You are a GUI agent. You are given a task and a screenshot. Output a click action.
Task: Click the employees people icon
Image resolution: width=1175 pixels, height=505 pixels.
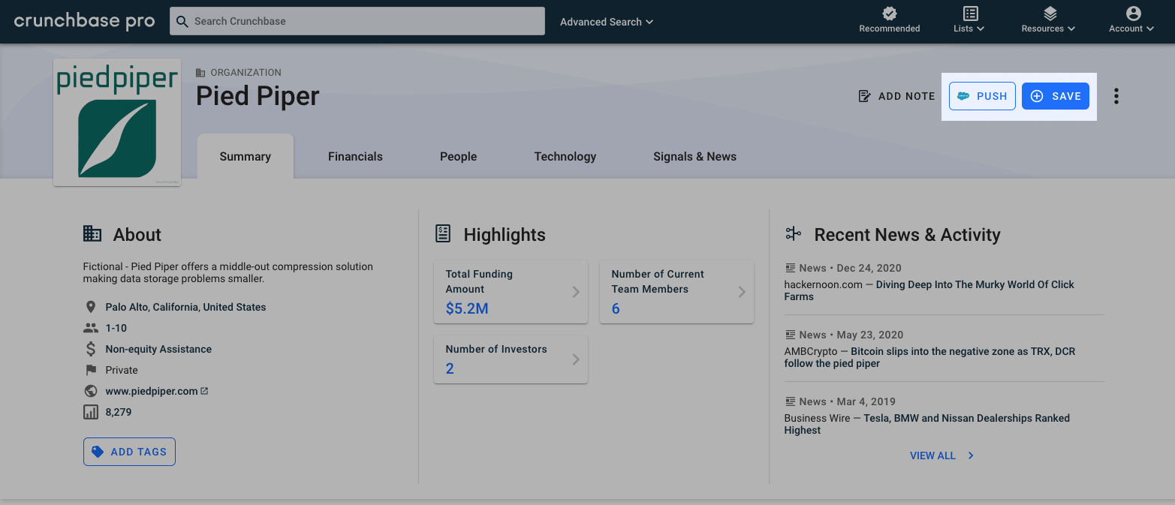tap(91, 328)
